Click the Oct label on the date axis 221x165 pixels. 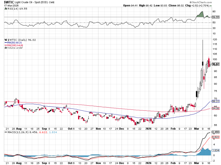point(70,129)
